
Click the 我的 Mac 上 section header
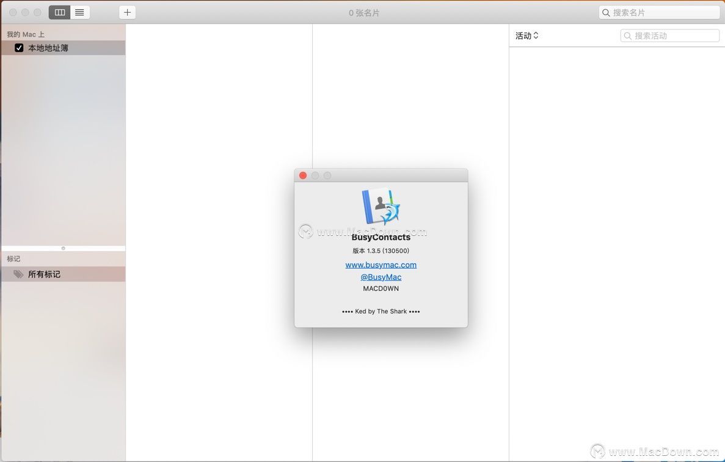(26, 34)
